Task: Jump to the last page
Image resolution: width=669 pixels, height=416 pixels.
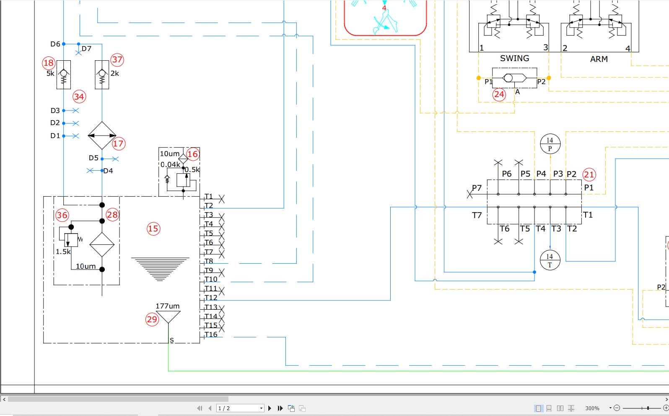Action: pos(280,408)
